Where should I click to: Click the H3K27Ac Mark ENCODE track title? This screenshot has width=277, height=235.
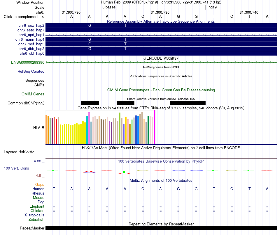(x=161, y=148)
